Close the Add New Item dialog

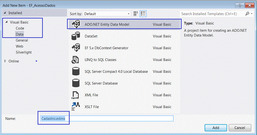(250, 5)
